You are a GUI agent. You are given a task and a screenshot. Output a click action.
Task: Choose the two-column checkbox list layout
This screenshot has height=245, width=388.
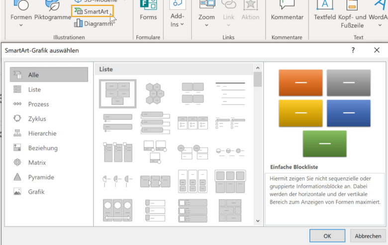click(230, 123)
